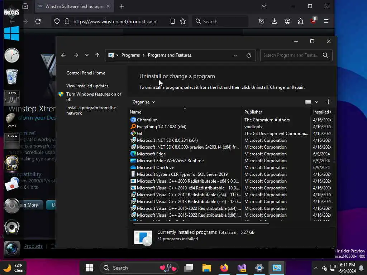Open Firefox downloads panel
Image resolution: width=367 pixels, height=275 pixels.
[274, 21]
